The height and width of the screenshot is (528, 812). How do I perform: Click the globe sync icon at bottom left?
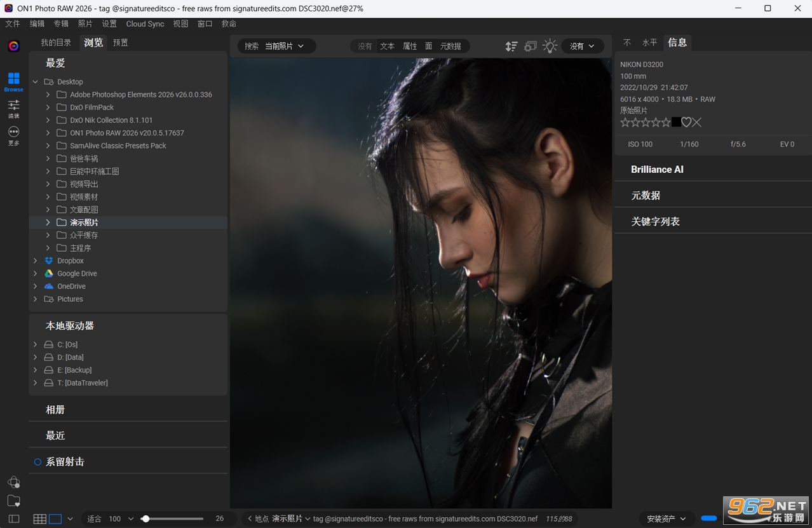[13, 482]
